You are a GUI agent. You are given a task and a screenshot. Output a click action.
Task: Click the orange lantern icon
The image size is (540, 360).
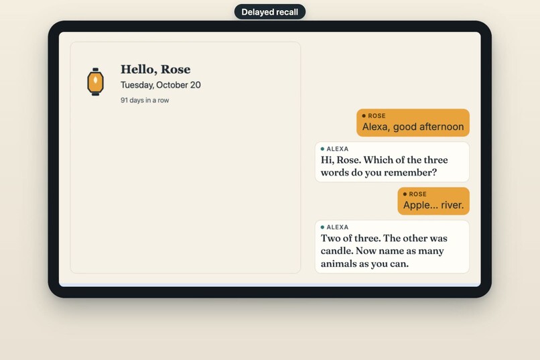pyautogui.click(x=95, y=82)
